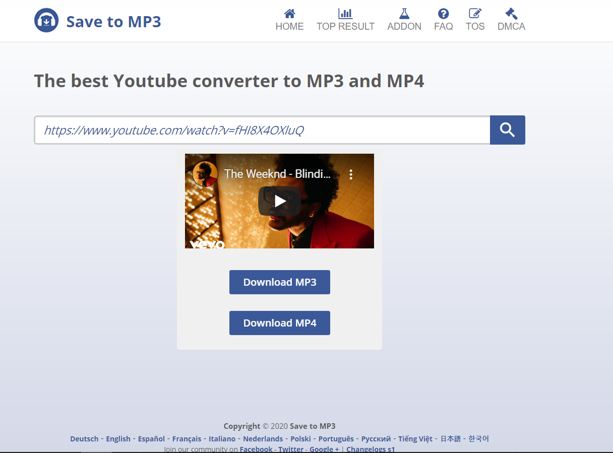Open The Weeknd - Blinding video title
The width and height of the screenshot is (613, 453).
click(x=277, y=174)
